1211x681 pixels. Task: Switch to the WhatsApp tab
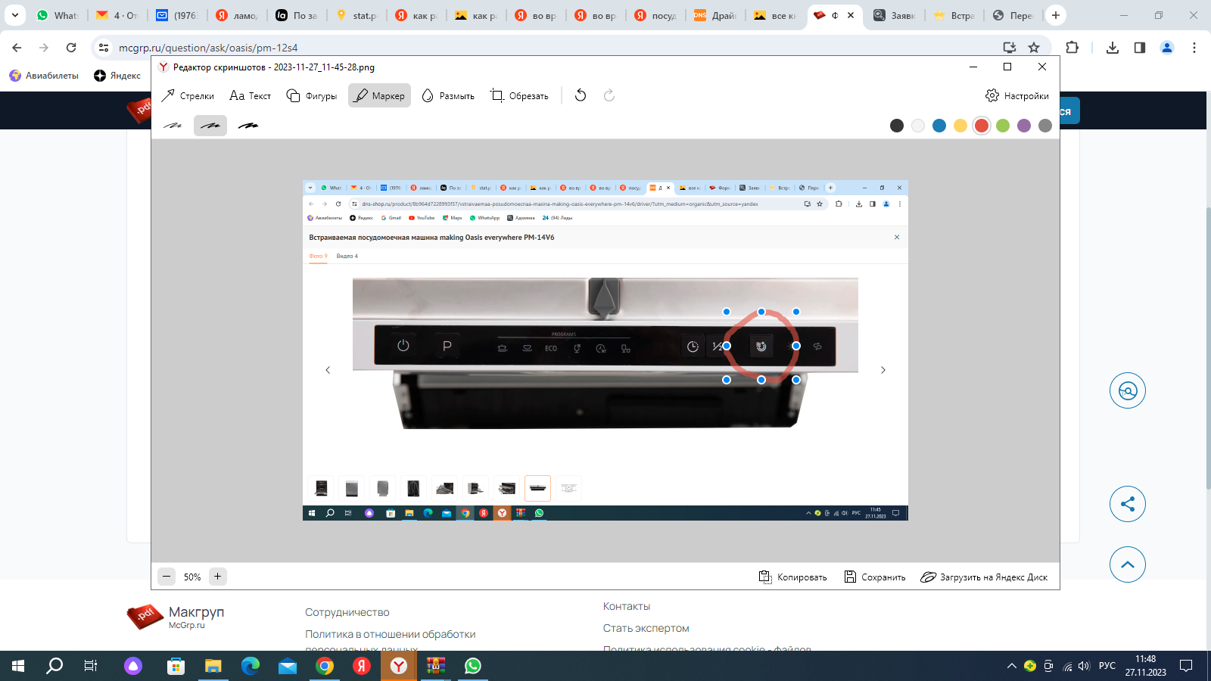point(58,15)
